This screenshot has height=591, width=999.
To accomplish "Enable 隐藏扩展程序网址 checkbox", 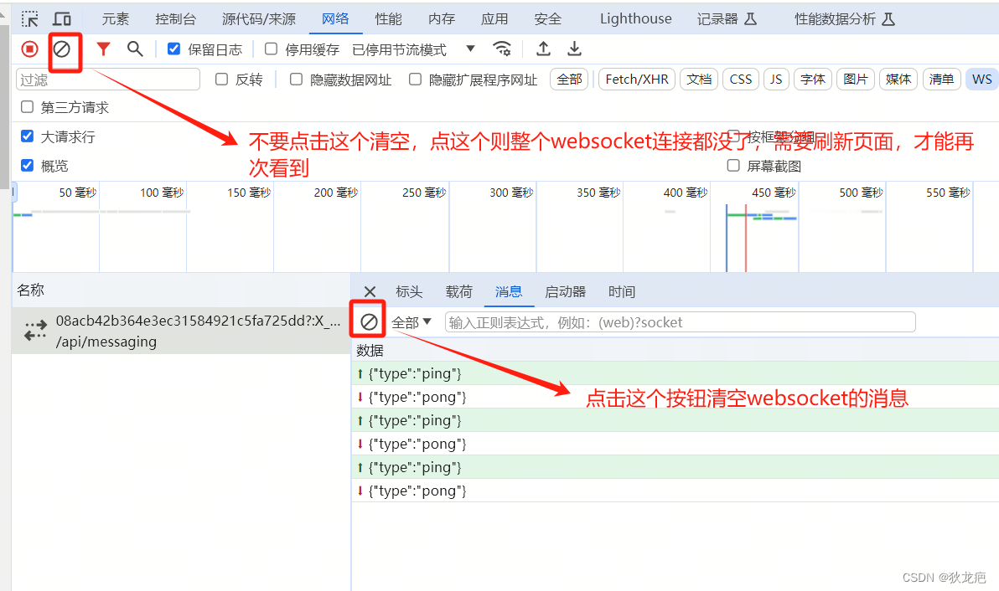I will coord(415,80).
